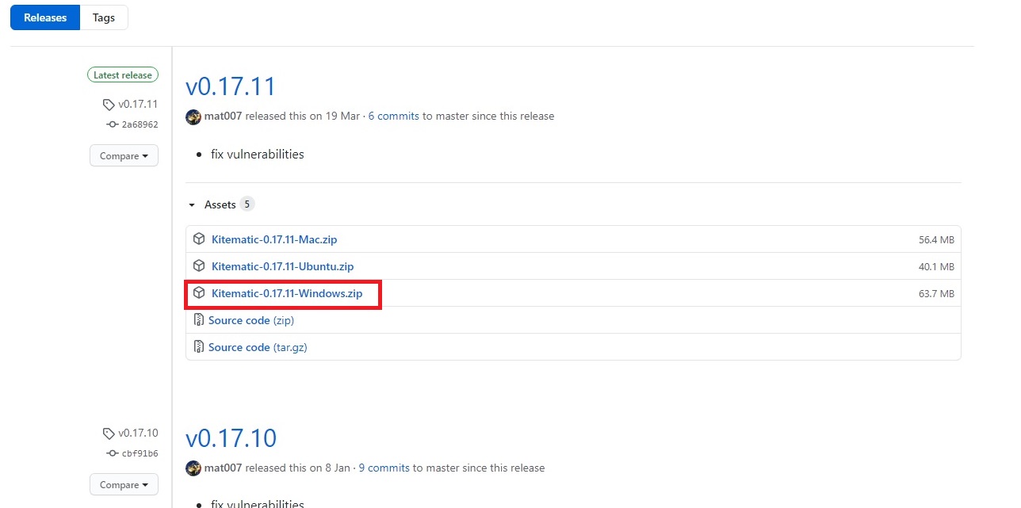Click file-zip icon for Source code (tar.gz)
The image size is (1021, 508).
tap(199, 347)
